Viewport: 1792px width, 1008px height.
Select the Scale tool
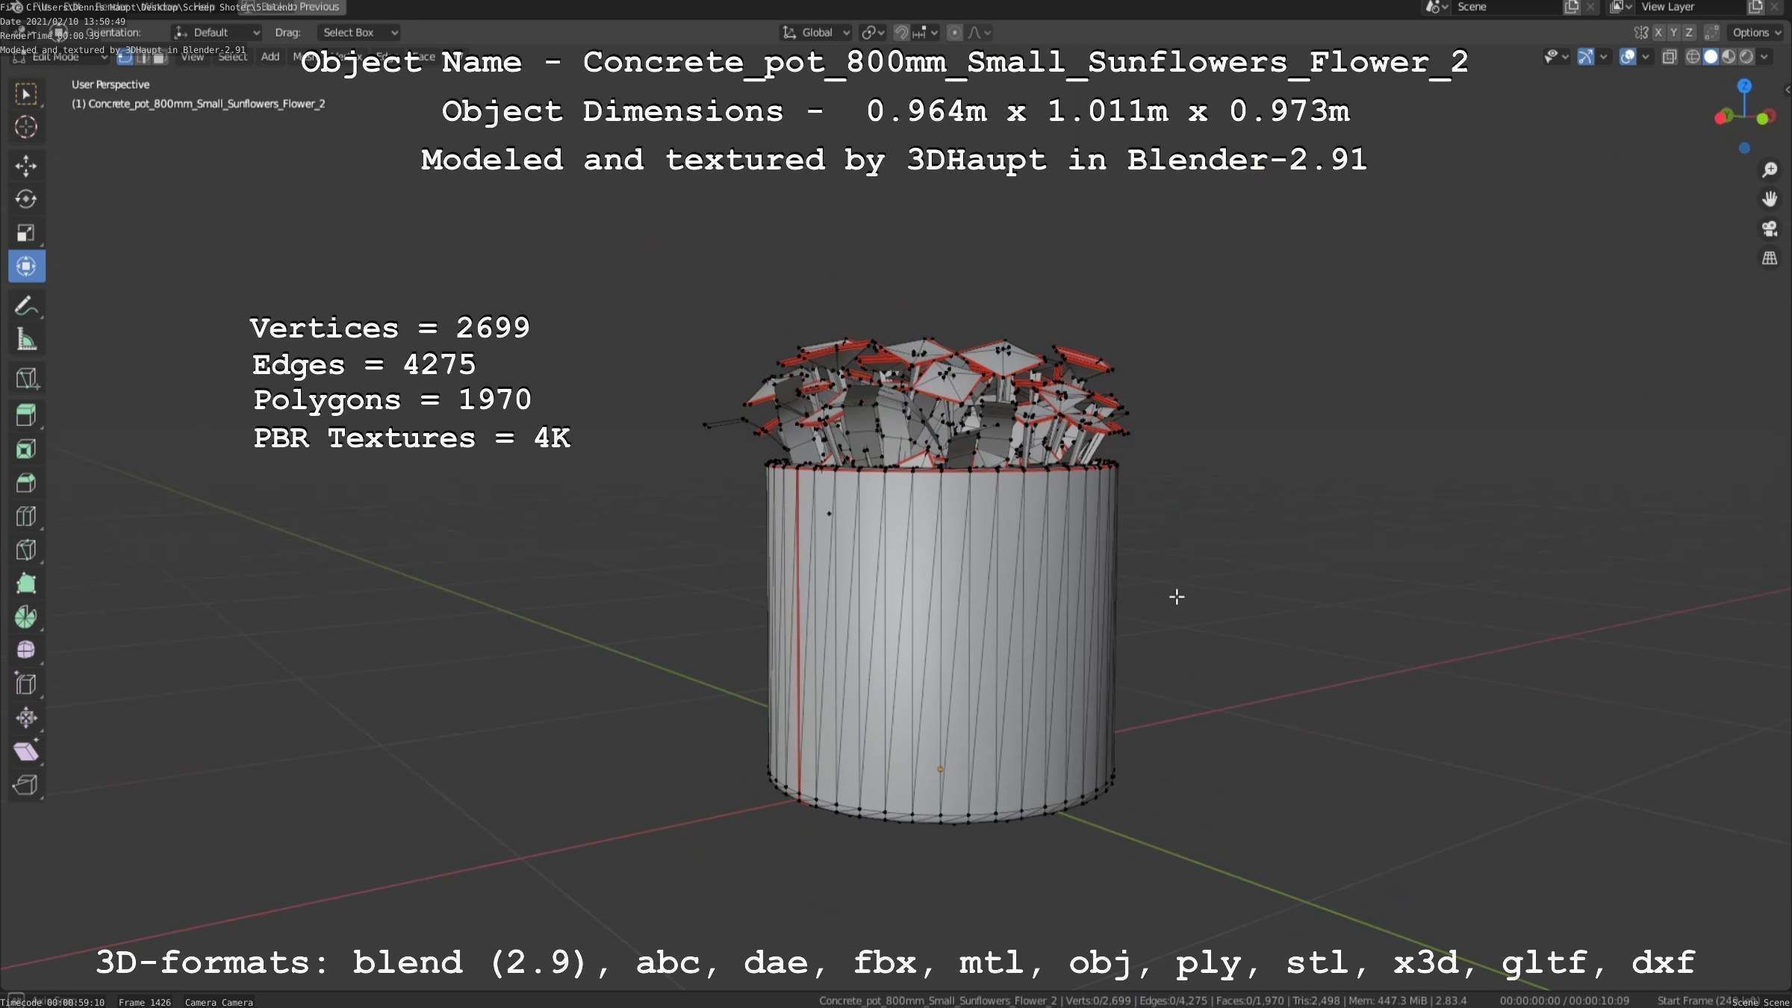(x=26, y=233)
